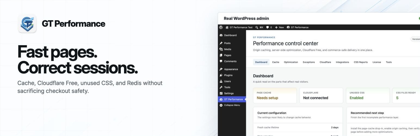
Task: Click the GT Performance gauge icon in admin bar
Action: coord(288,27)
